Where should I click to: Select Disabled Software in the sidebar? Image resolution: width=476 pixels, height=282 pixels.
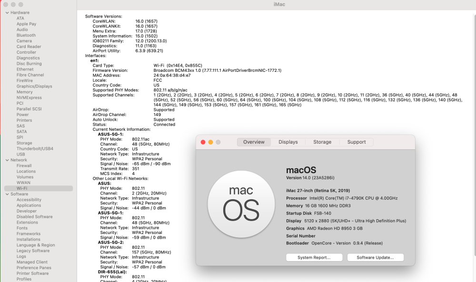(x=35, y=217)
